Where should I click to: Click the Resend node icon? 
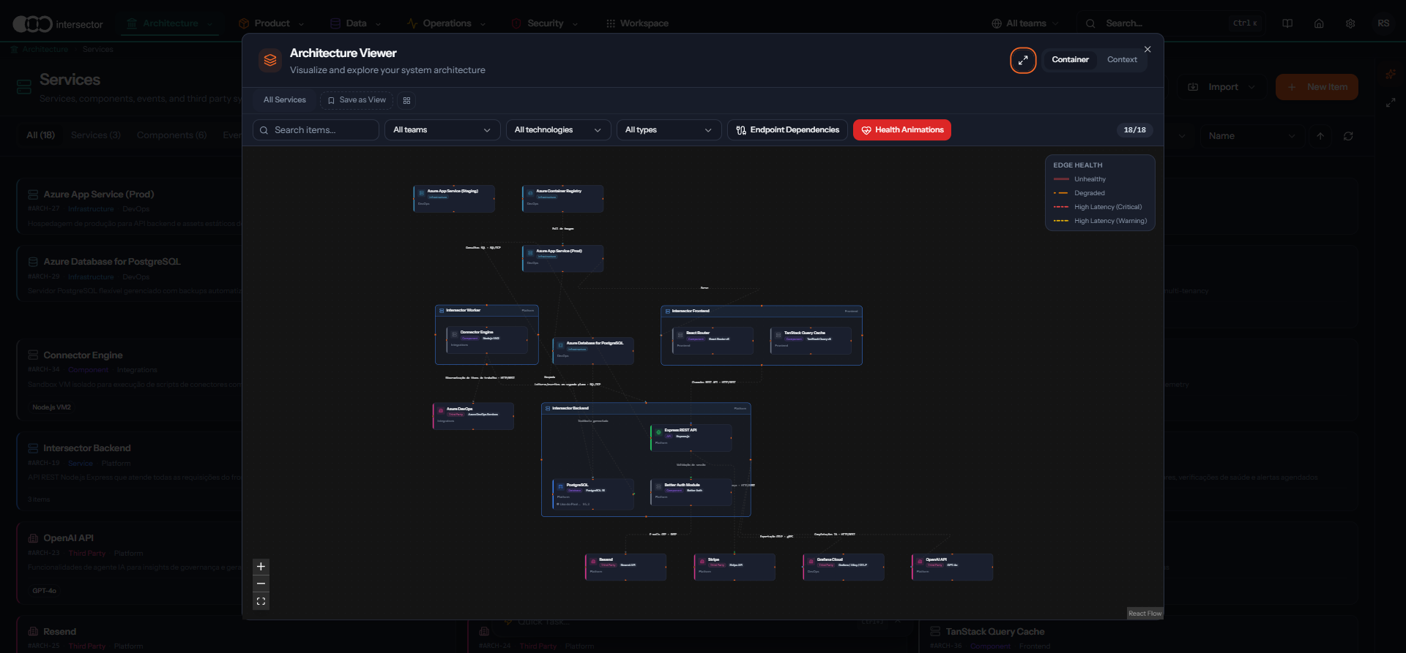593,562
